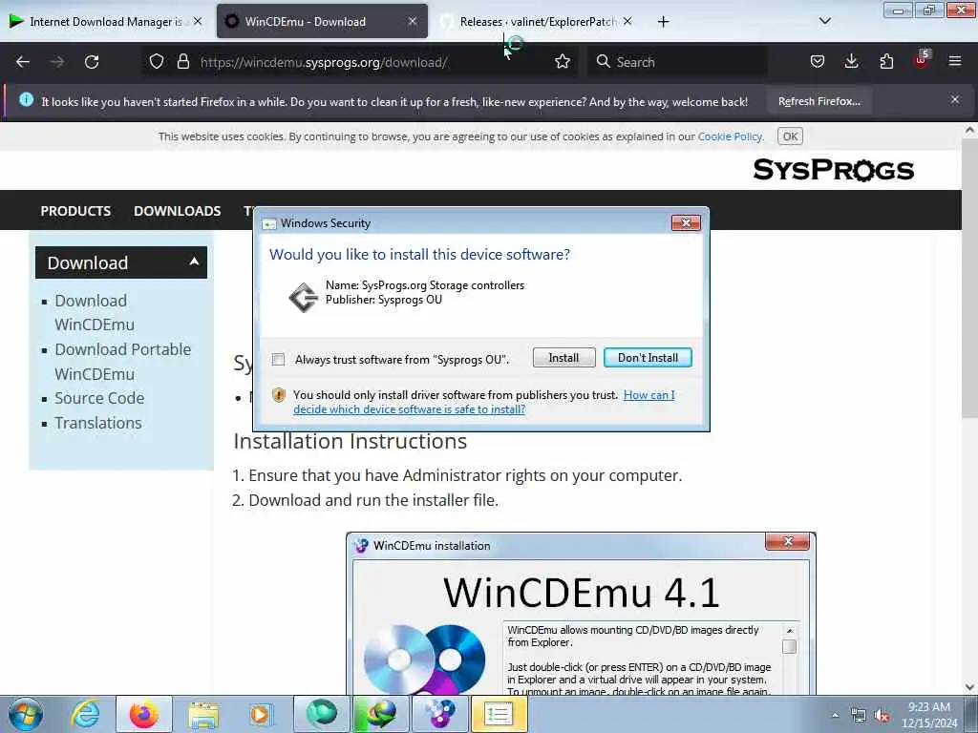This screenshot has width=978, height=733.
Task: Click the Refresh Firefox... button
Action: pyautogui.click(x=819, y=101)
